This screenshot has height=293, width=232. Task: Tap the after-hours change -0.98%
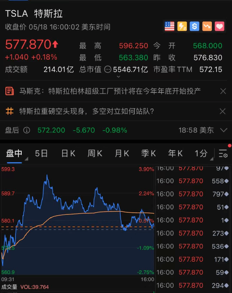[x=115, y=130]
